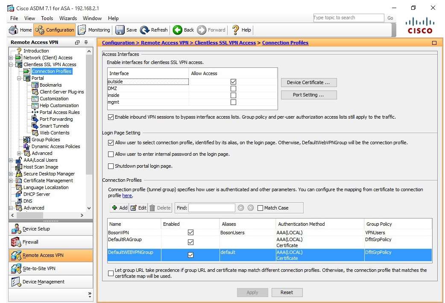Expand Network (Client) Access node
Image resolution: width=445 pixels, height=303 pixels.
[11, 58]
